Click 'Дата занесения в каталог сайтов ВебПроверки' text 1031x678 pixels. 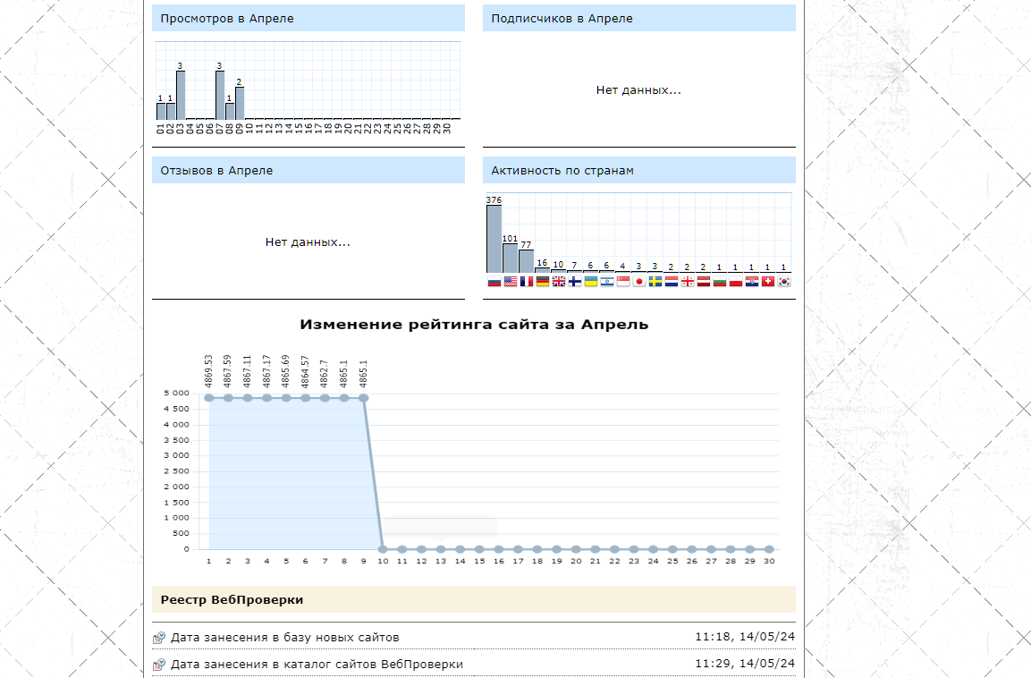317,665
